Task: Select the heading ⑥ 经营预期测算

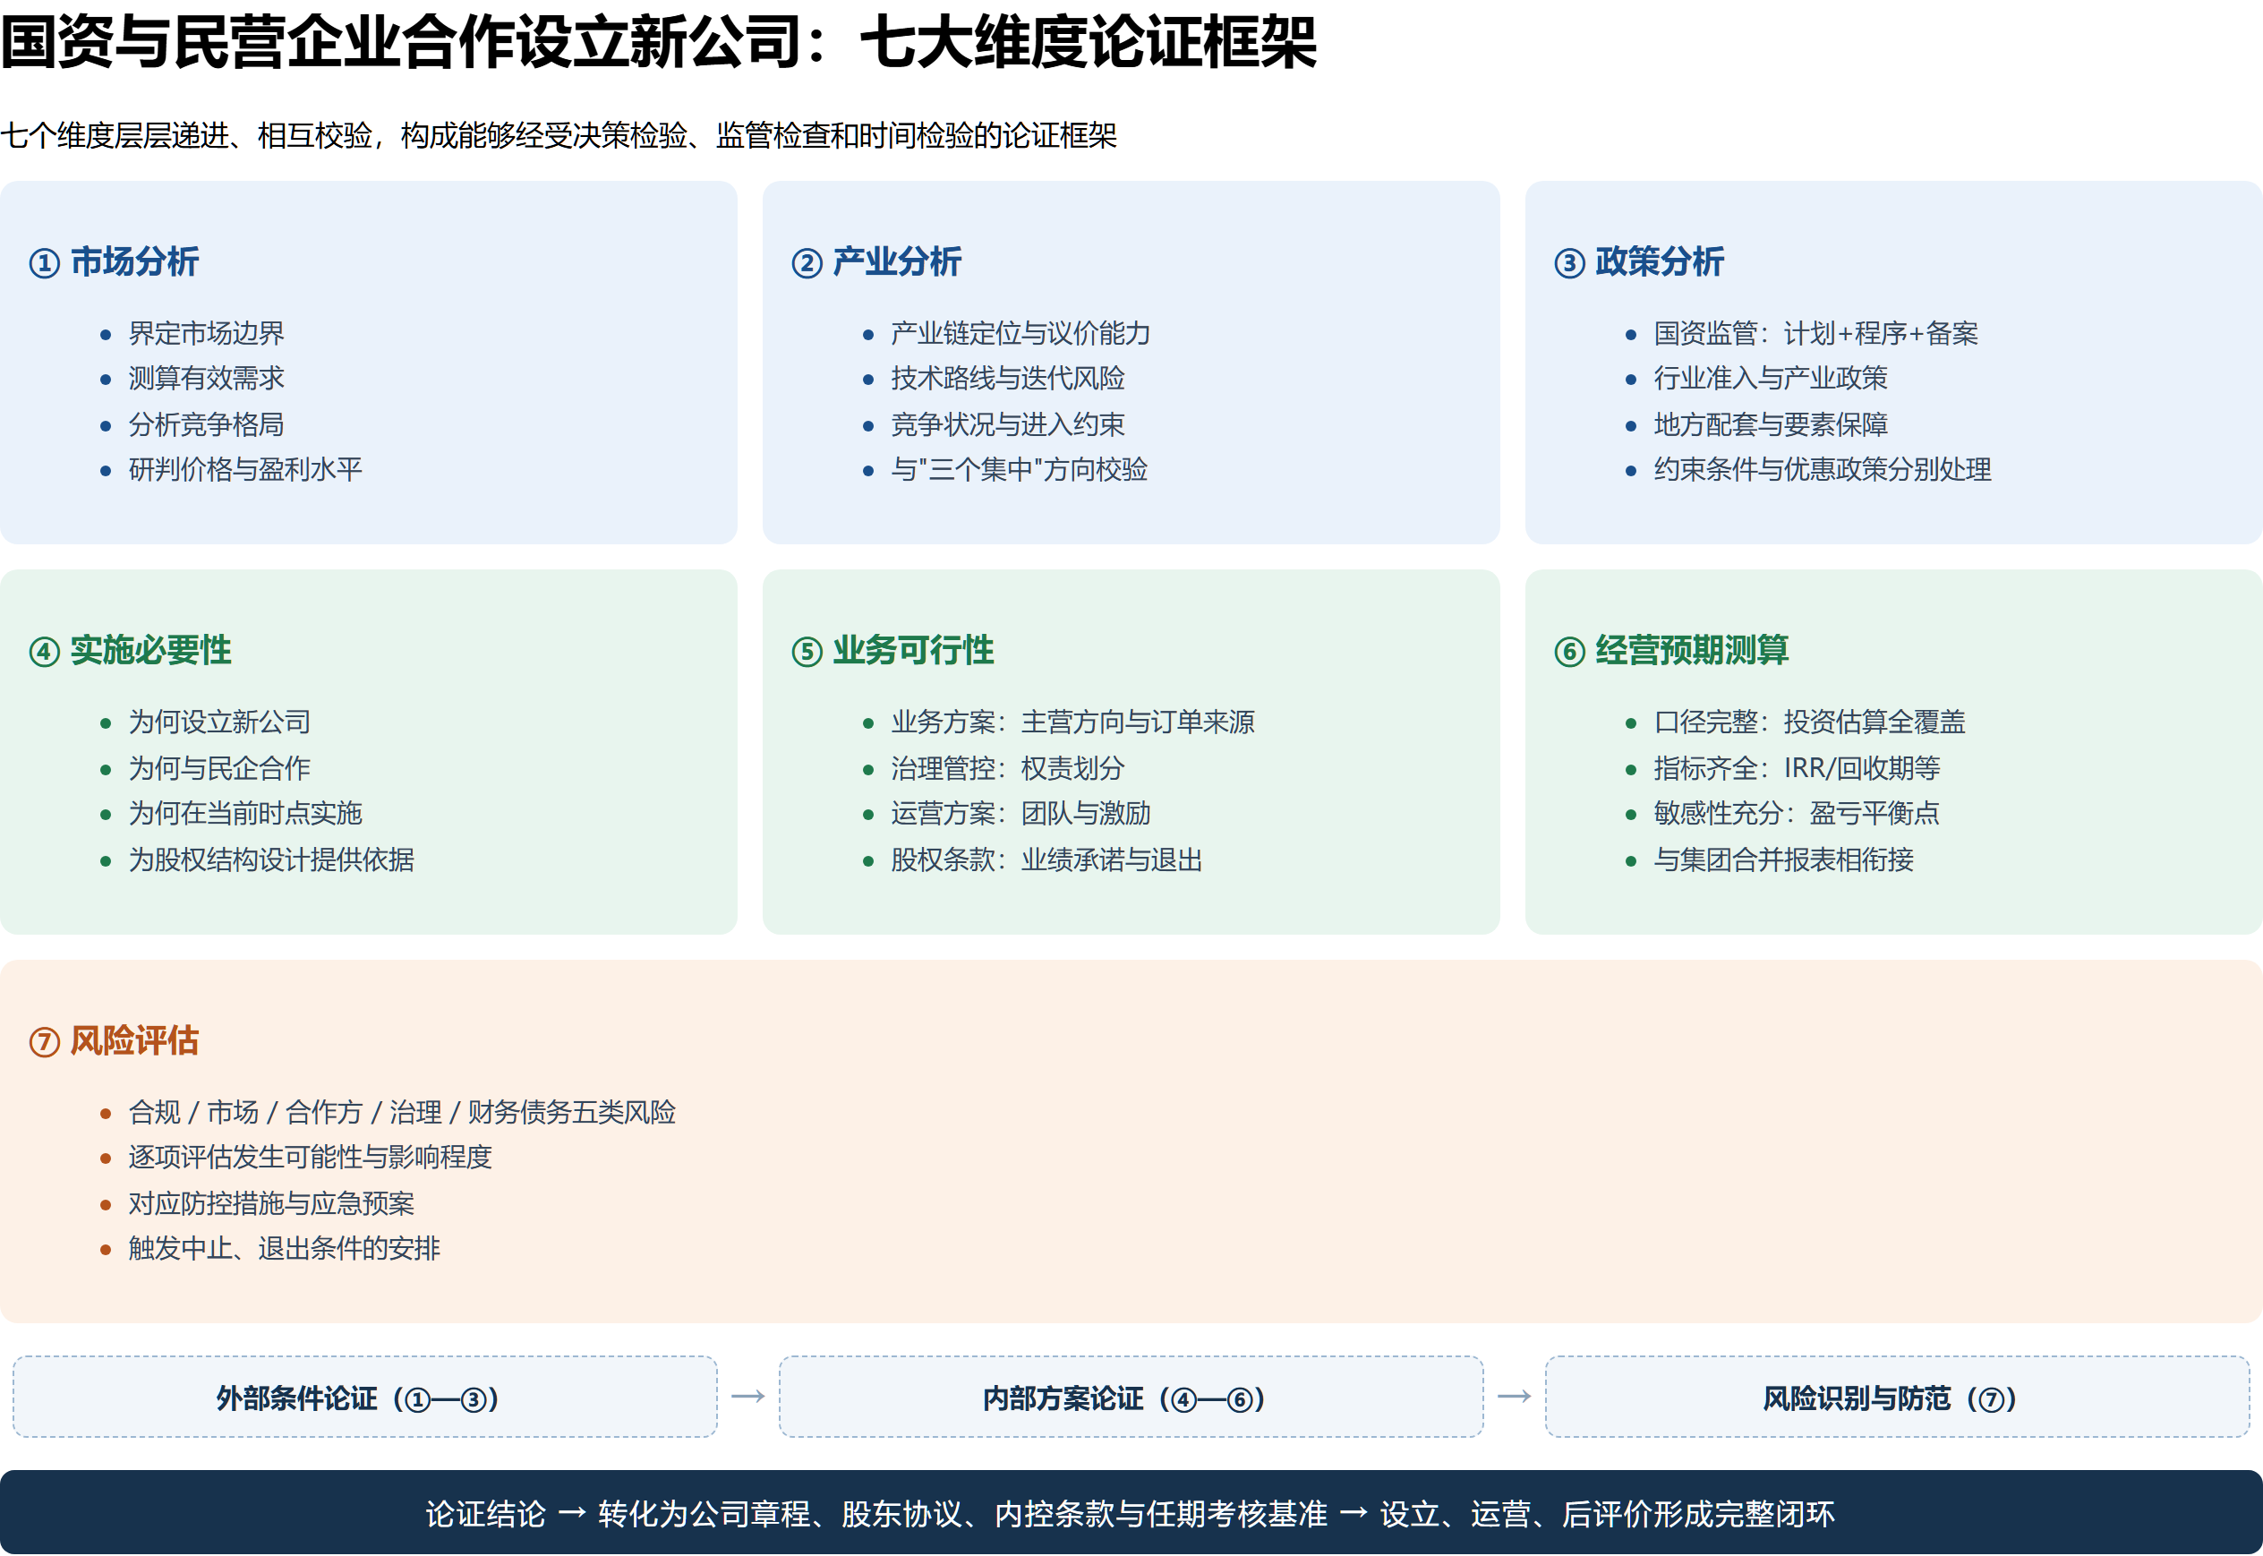Action: (1671, 651)
